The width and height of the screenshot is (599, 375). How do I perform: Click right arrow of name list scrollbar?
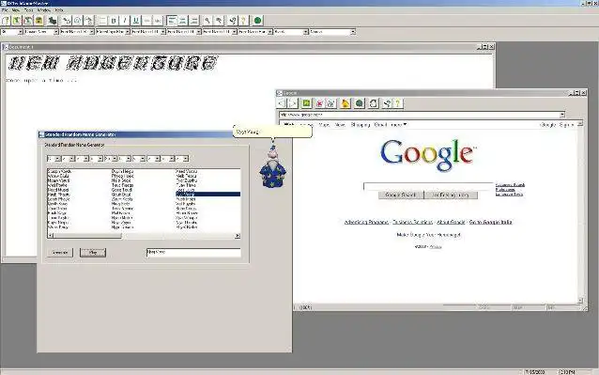238,236
